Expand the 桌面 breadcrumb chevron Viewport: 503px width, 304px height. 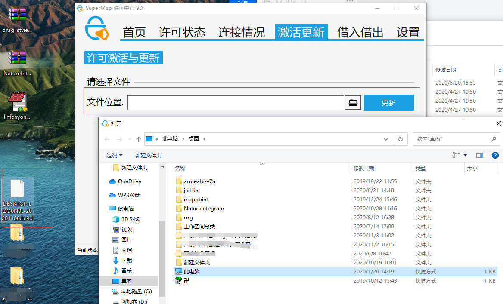(x=204, y=139)
